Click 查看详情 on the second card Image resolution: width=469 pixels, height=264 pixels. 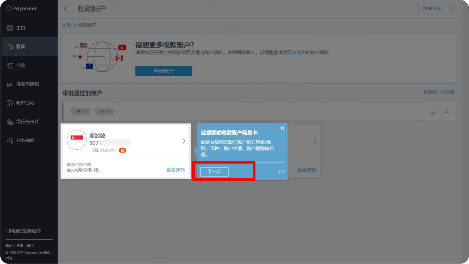307,170
